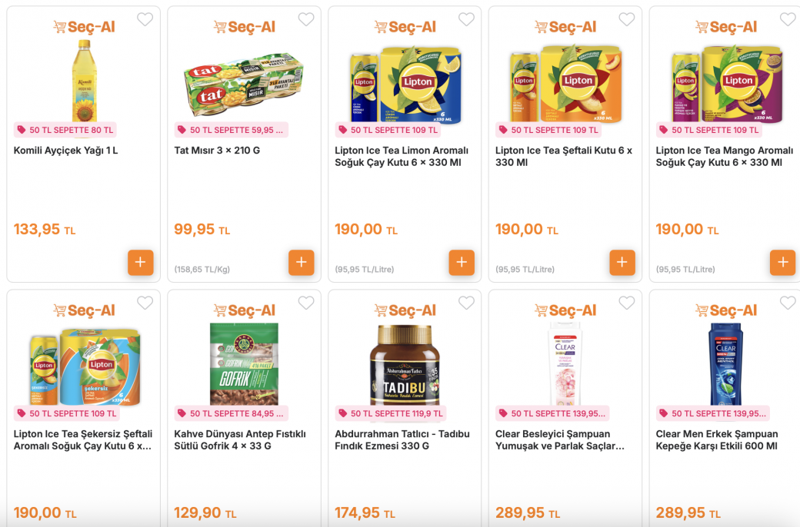Screen dimensions: 800x527
Task: Click heart icon on Clear Besleyici Şampuan
Action: click(x=627, y=303)
